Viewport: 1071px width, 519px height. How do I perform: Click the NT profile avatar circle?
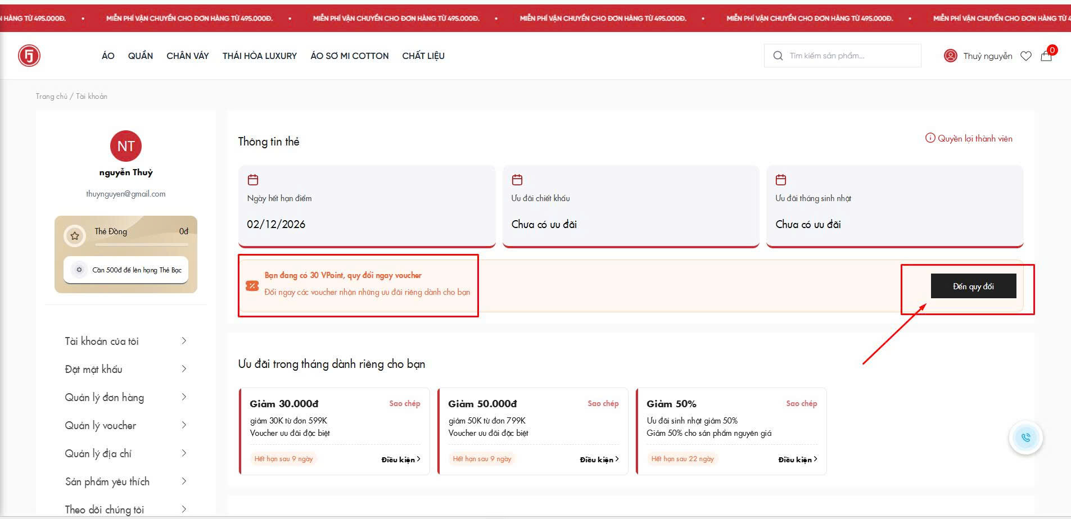(126, 146)
